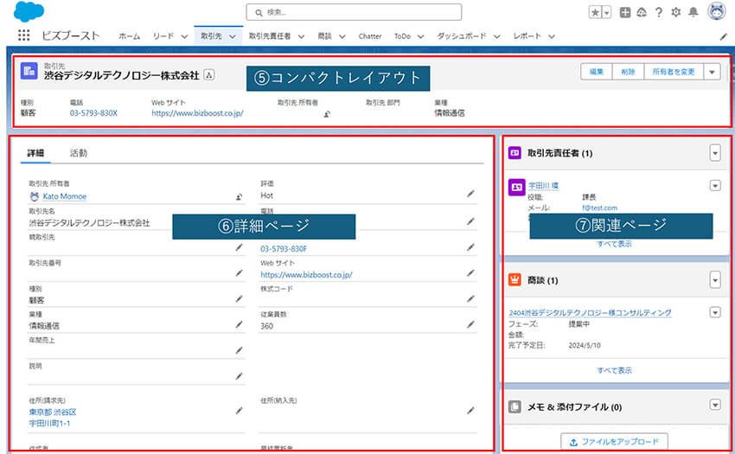View the account hierarchy icon
The image size is (735, 454).
(209, 74)
